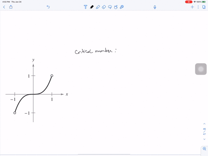Select the Eraser tool
Screen dimensions: 208x156
click(x=104, y=7)
